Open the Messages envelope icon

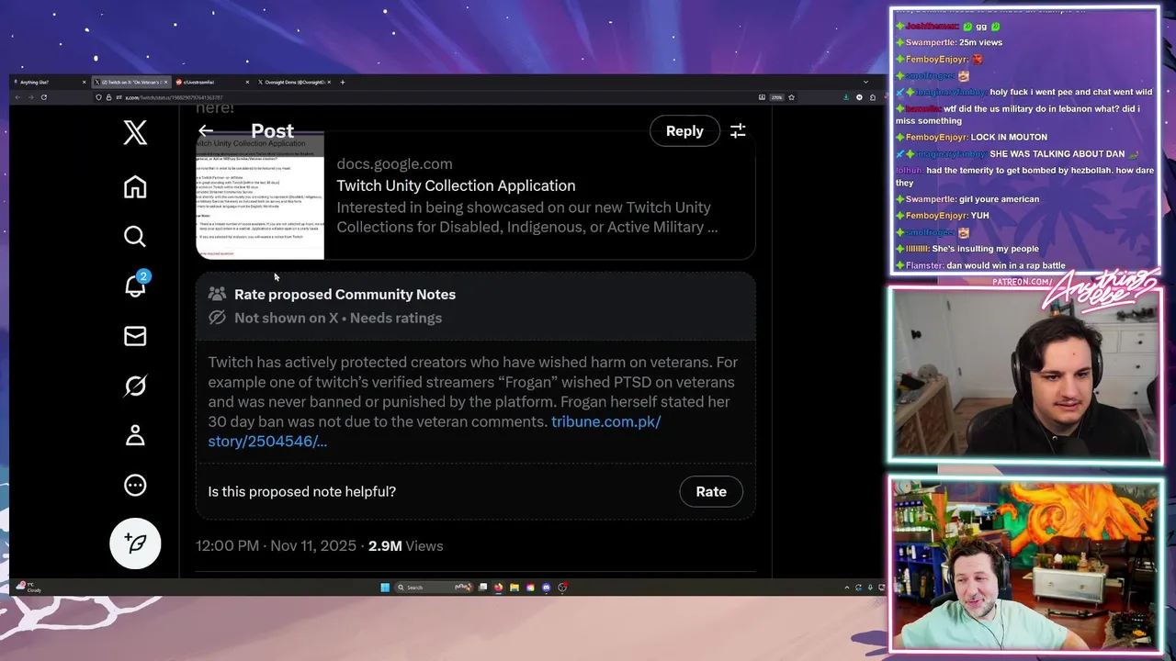coord(135,336)
